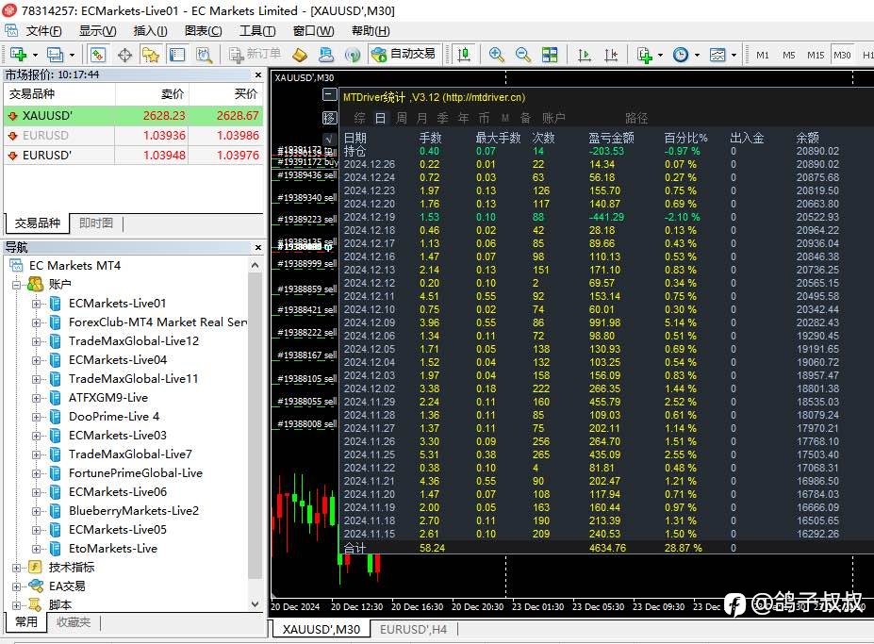Collapse the MTDriver panel with minus button
The image size is (874, 644).
(x=329, y=95)
